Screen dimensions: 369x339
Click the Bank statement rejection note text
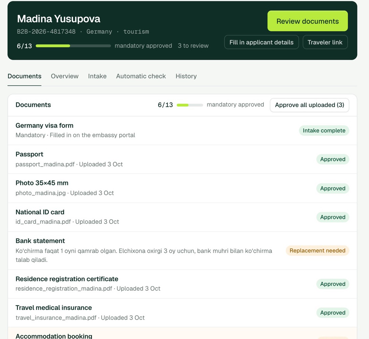click(144, 255)
